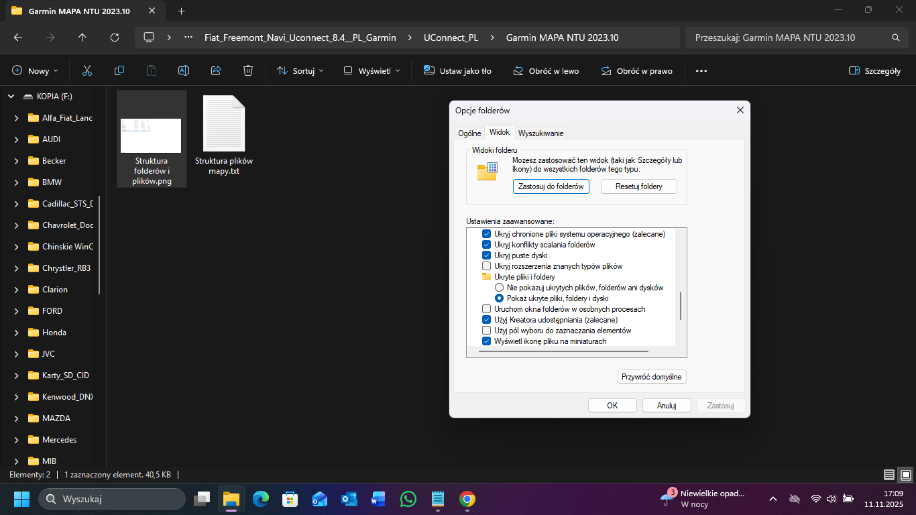
Task: Click the Copy icon in toolbar
Action: (x=119, y=70)
